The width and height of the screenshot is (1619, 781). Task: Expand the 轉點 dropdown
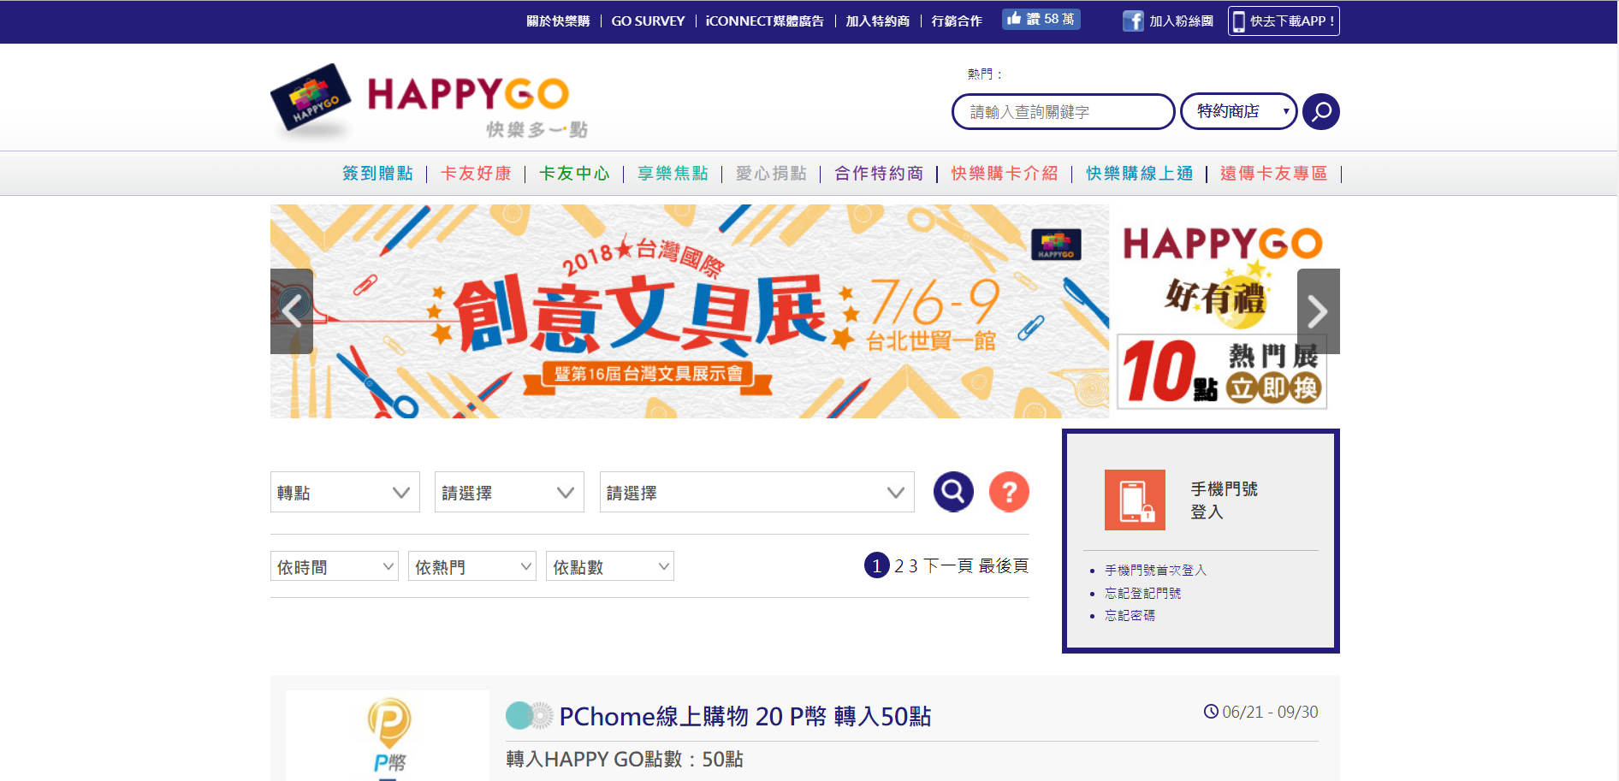tap(345, 492)
